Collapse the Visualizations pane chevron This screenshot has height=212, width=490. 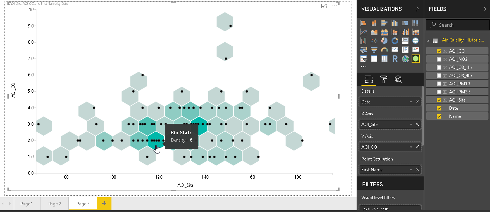[x=418, y=9]
